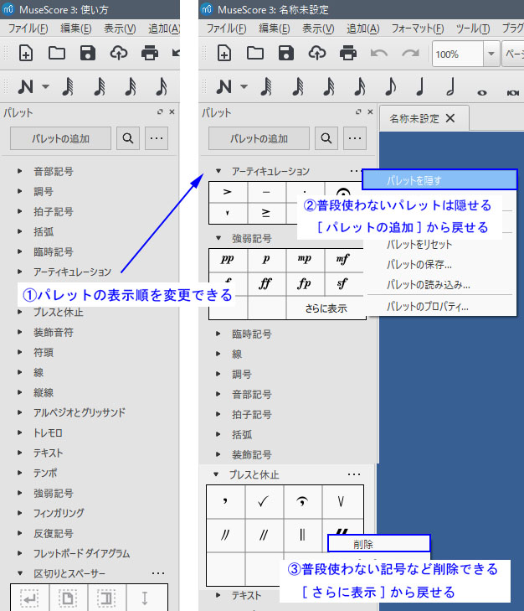Collapse 区切りとスペーサー palette in left window
This screenshot has width=524, height=611.
pos(19,573)
